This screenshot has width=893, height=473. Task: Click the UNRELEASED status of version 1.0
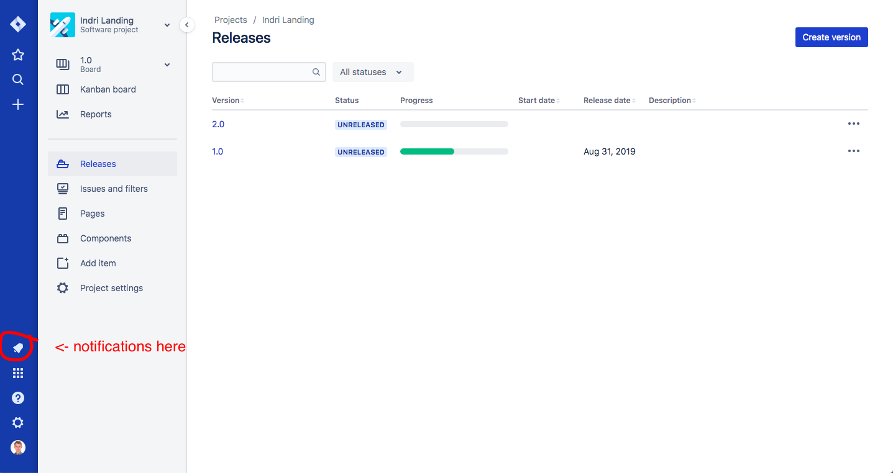tap(361, 152)
